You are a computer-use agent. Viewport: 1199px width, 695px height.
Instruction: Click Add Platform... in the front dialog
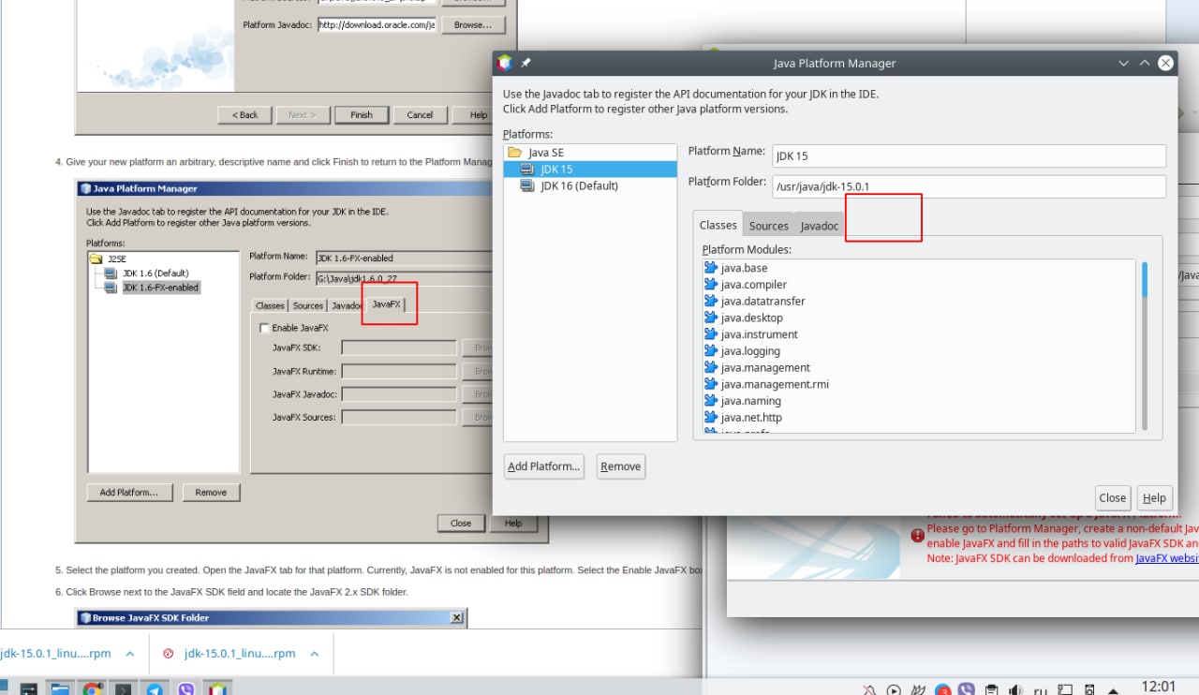coord(544,466)
